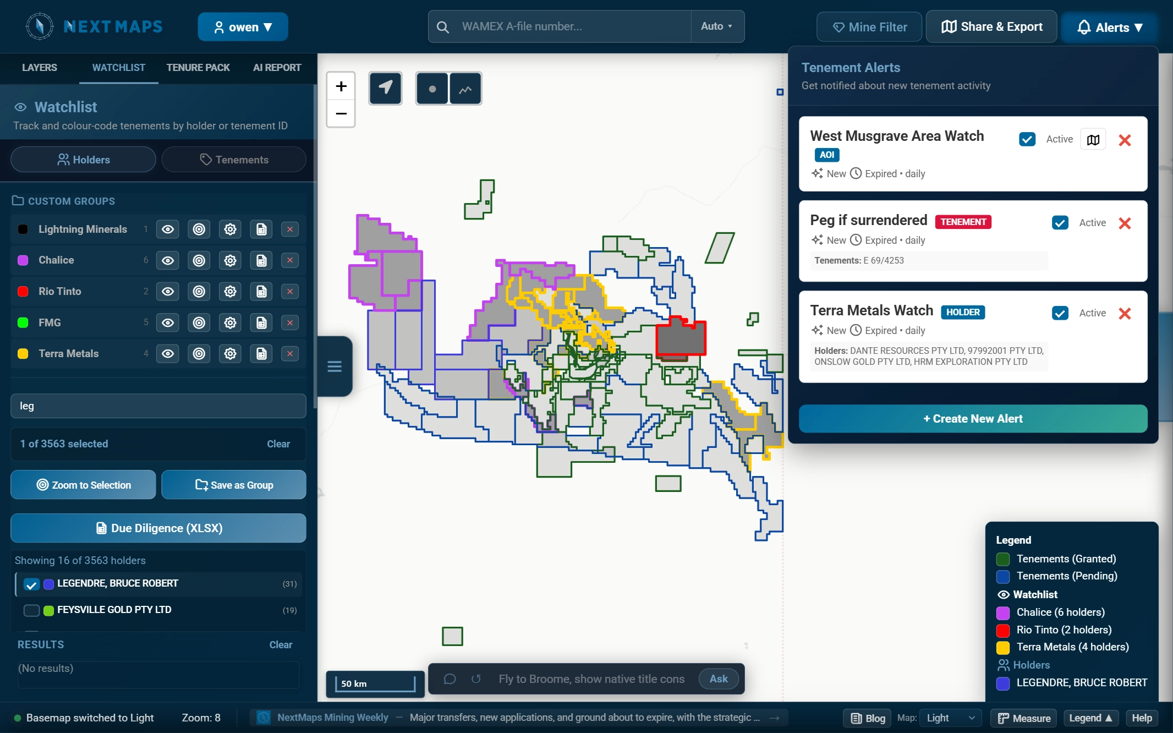Open the owen user dropdown
Viewport: 1173px width, 733px height.
tap(243, 26)
